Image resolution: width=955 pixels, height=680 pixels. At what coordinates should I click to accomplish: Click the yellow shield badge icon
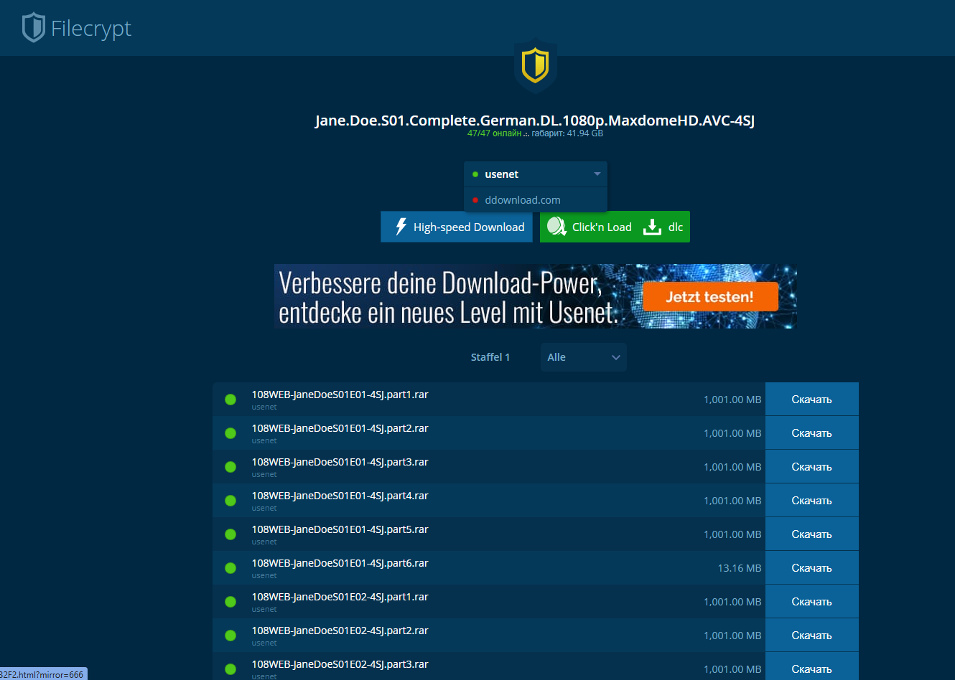click(x=535, y=66)
